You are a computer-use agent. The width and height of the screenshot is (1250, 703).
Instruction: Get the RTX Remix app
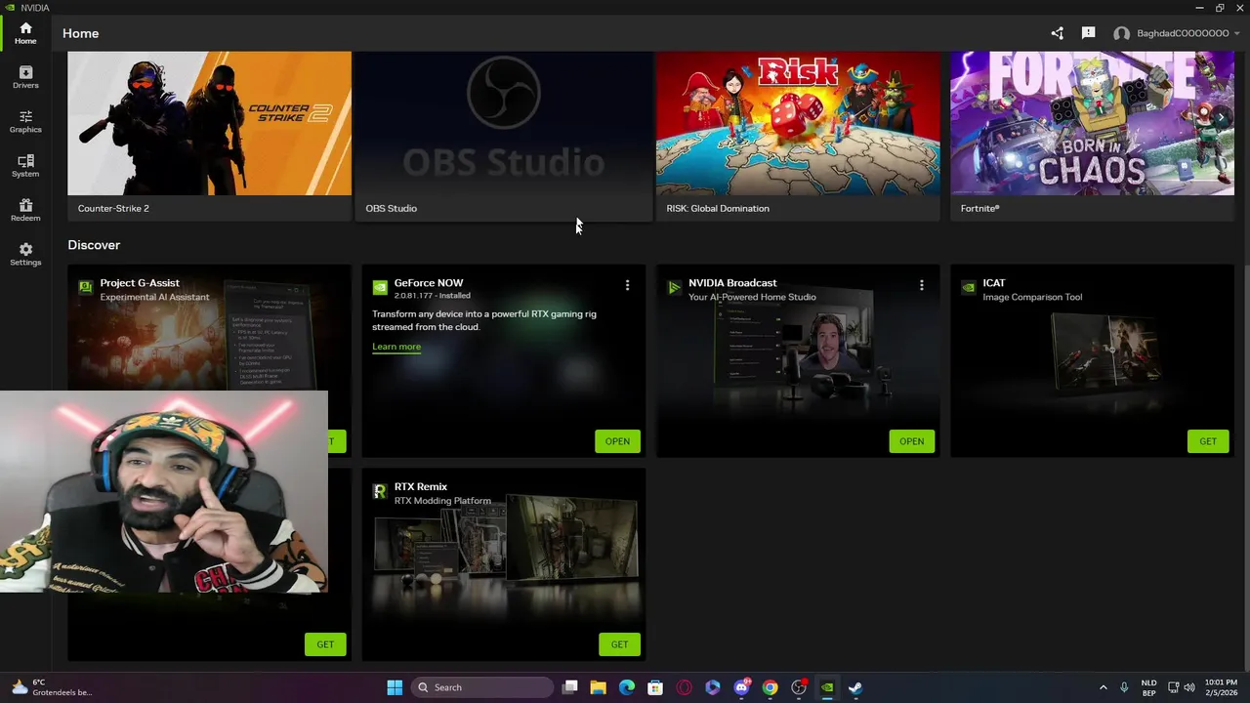click(619, 644)
